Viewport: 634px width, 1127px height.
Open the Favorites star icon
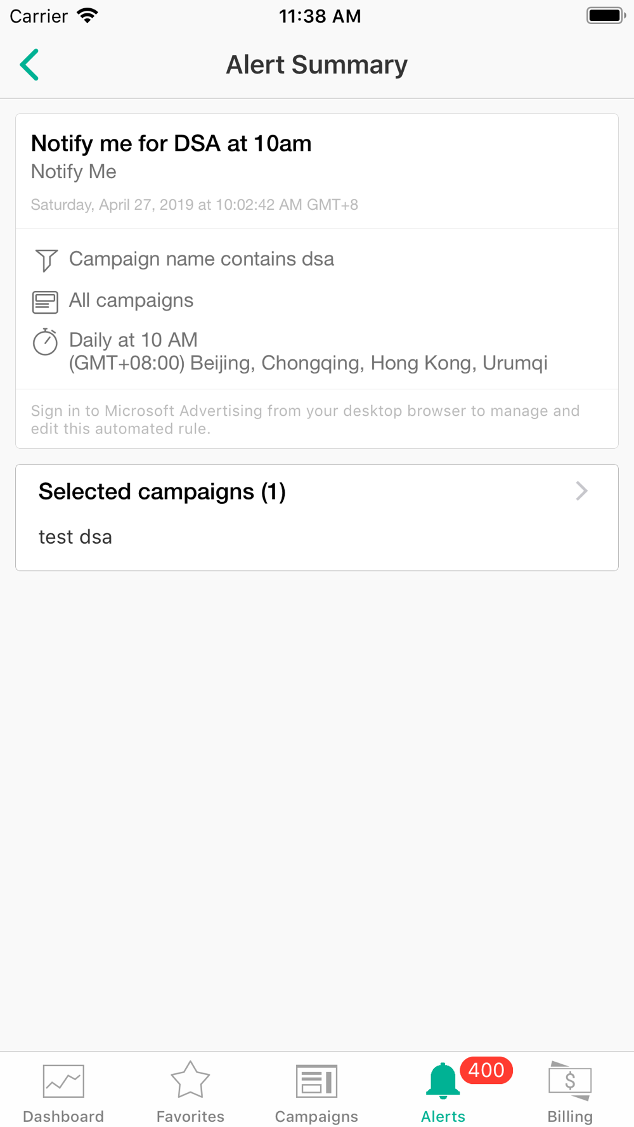point(190,1079)
